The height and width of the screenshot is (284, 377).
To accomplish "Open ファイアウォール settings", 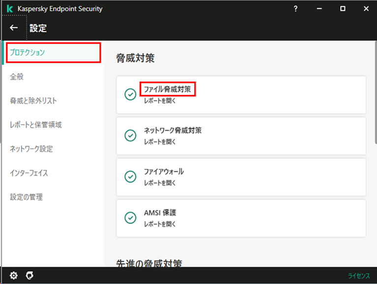I will pos(164,171).
